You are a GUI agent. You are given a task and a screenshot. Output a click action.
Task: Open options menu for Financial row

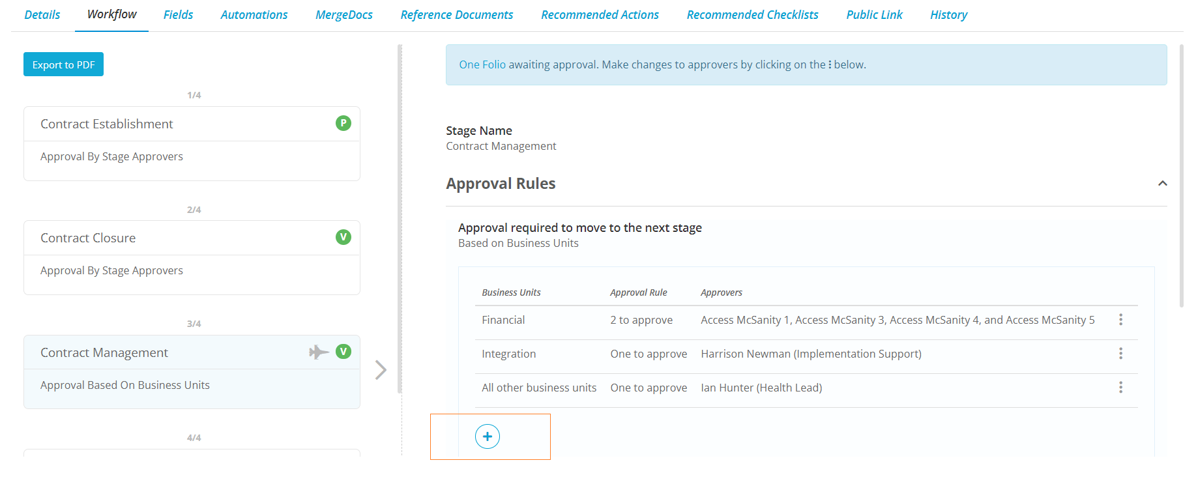pyautogui.click(x=1120, y=320)
